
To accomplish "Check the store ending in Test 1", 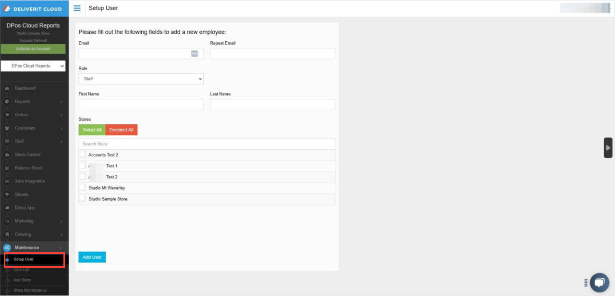I will (82, 166).
